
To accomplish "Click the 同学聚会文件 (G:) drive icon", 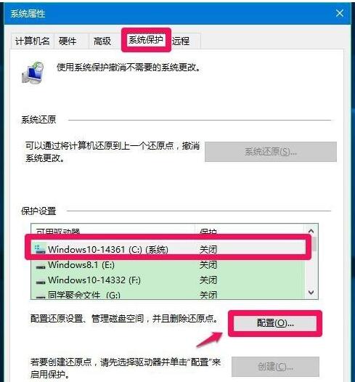I will click(40, 296).
